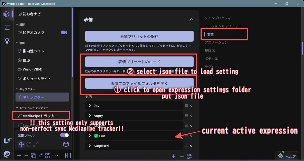Image resolution: width=304 pixels, height=161 pixels.
Task: Click the right edge vertical scrollbar
Action: [302, 49]
